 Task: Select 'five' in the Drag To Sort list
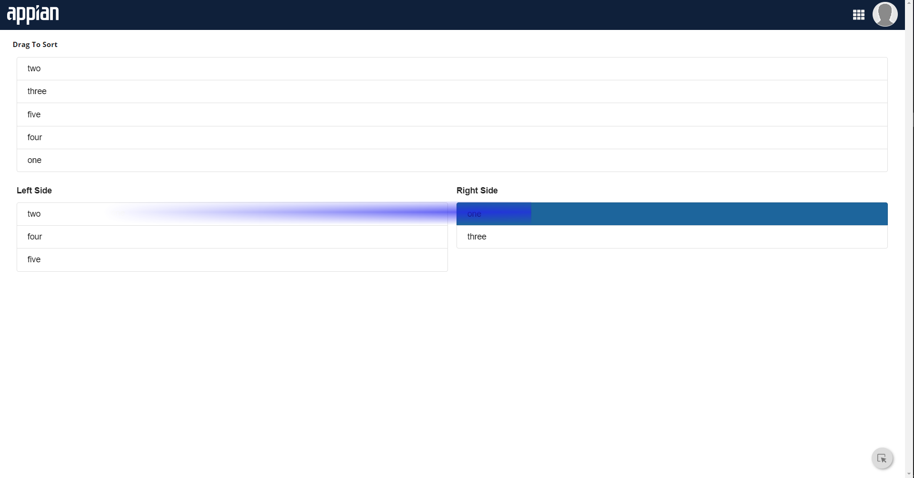34,115
